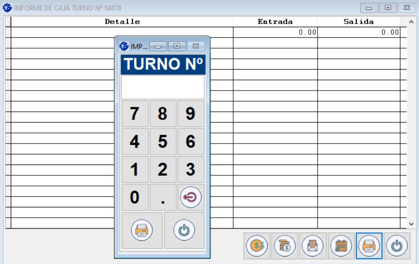419x264 pixels.
Task: Click the turno number input field
Action: pyautogui.click(x=163, y=87)
